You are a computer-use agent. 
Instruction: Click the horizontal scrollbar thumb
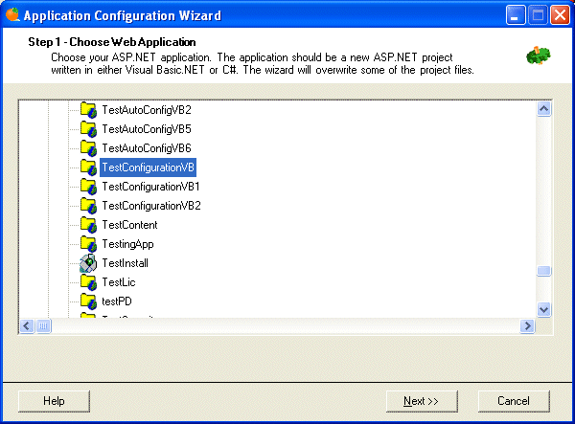(x=43, y=325)
